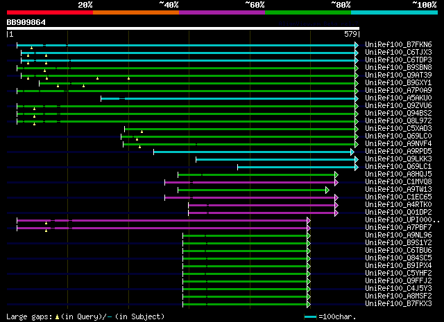Select hit label UniRef100_C5XAD3
Screen dimensions: 444x322
pos(398,129)
